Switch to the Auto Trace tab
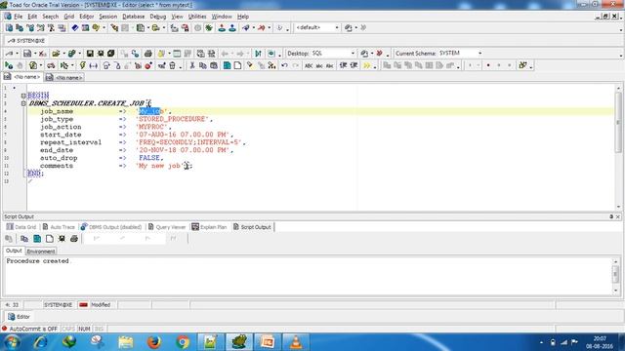Screen dimensions: 625x351 click(59, 227)
